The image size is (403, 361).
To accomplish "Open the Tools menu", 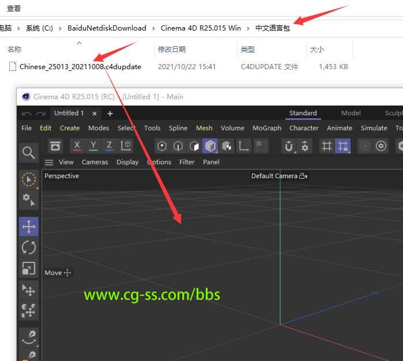I will coord(152,128).
